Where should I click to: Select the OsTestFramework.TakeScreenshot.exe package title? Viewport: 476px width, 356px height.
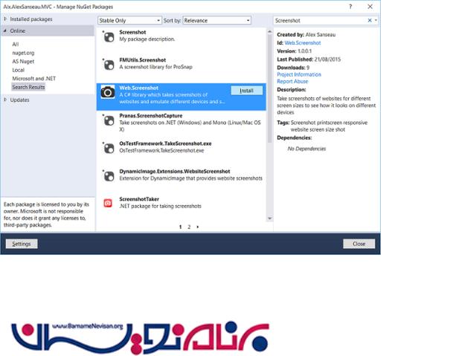click(x=165, y=143)
